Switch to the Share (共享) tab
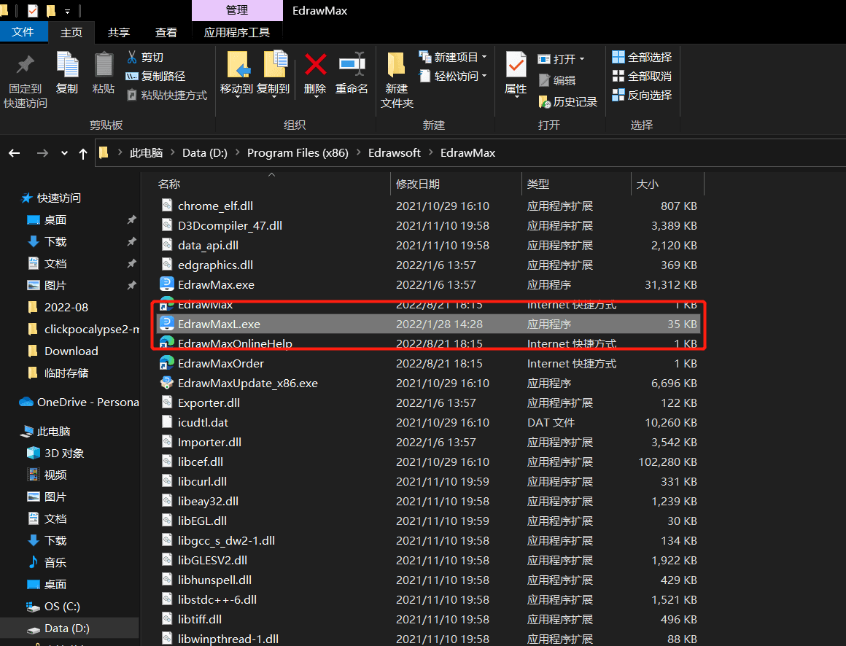This screenshot has width=846, height=646. click(x=119, y=32)
